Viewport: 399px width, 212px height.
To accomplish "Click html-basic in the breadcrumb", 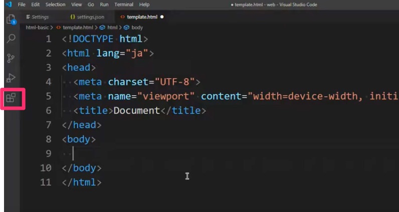I will coord(37,28).
